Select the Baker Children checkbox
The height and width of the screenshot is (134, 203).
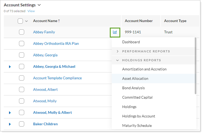tap(22, 124)
